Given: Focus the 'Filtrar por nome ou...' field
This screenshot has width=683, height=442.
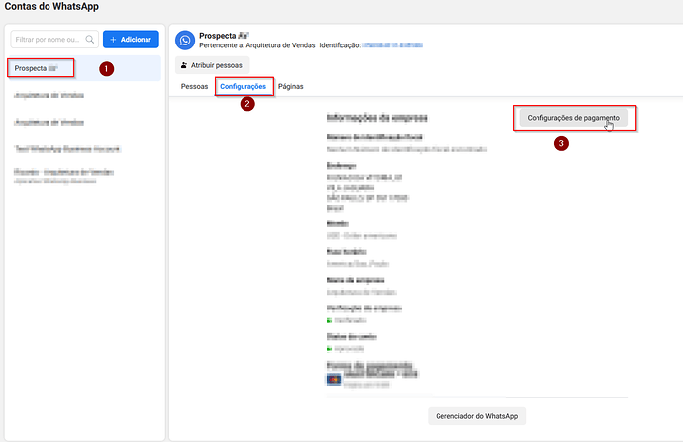Looking at the screenshot, I should (54, 40).
